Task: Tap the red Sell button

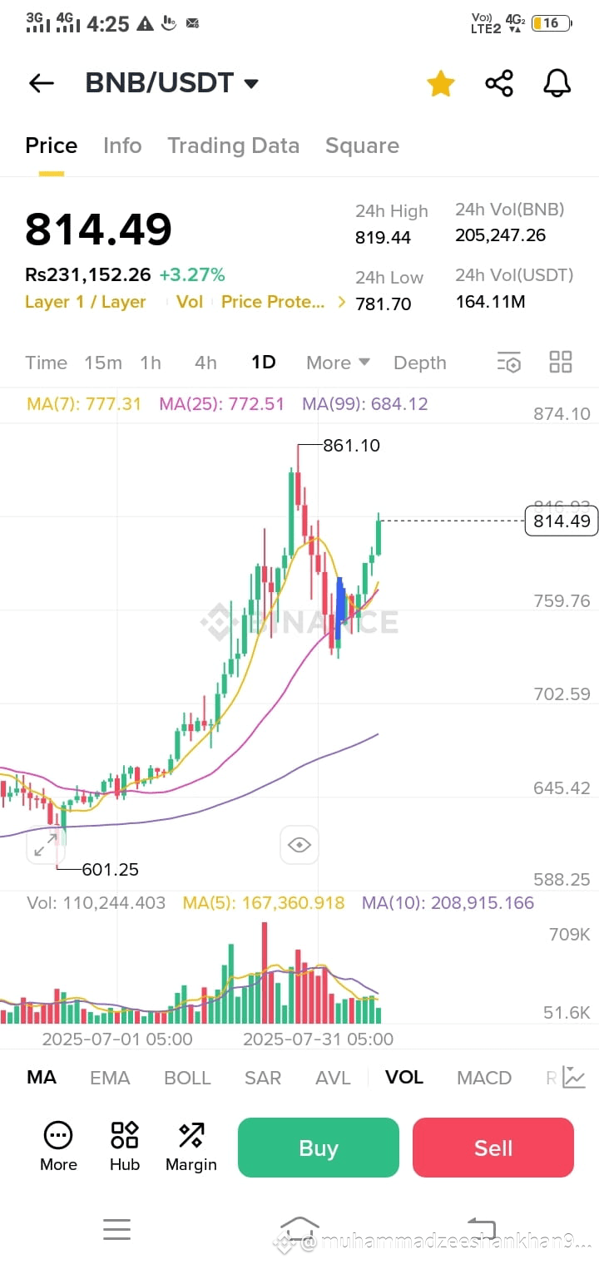Action: tap(493, 1148)
